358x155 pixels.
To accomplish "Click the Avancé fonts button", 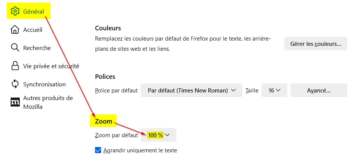I will [x=319, y=90].
